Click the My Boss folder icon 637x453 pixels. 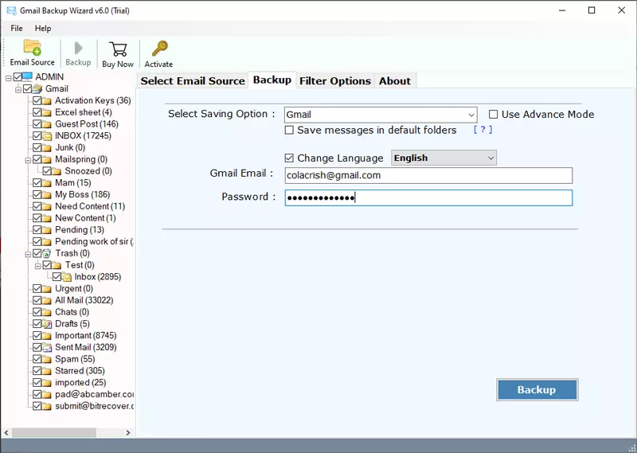click(x=47, y=194)
